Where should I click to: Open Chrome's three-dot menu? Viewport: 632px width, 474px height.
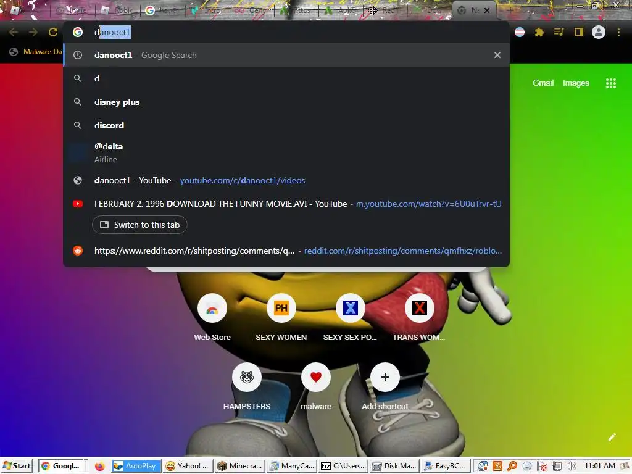[618, 32]
